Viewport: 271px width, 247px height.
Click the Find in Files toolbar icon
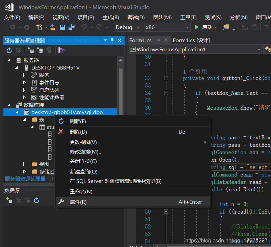point(226,27)
